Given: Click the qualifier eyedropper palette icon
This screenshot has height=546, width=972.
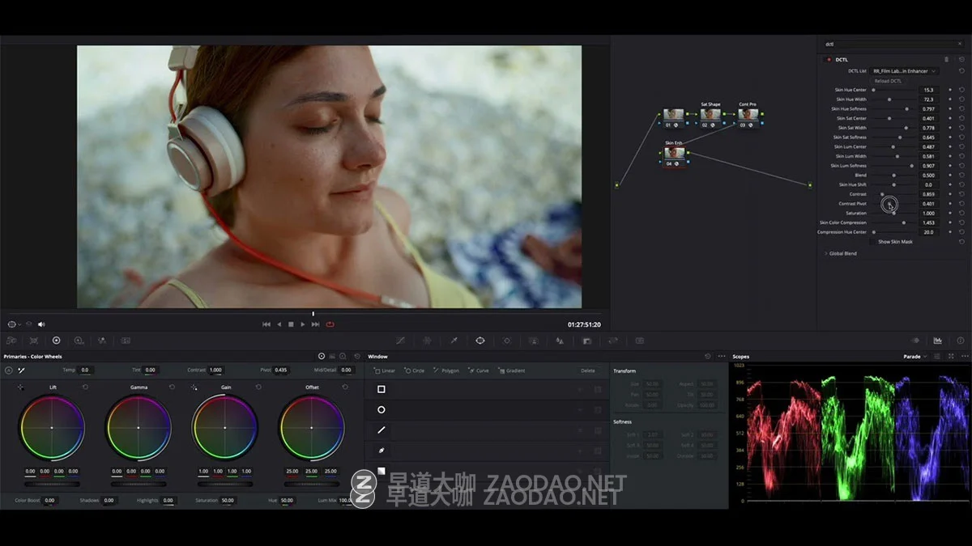Looking at the screenshot, I should pos(454,341).
